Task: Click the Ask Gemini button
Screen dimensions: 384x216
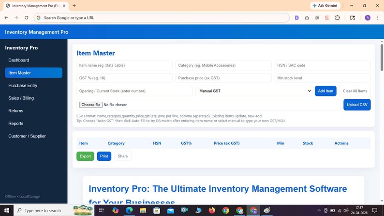Action: coord(325,5)
